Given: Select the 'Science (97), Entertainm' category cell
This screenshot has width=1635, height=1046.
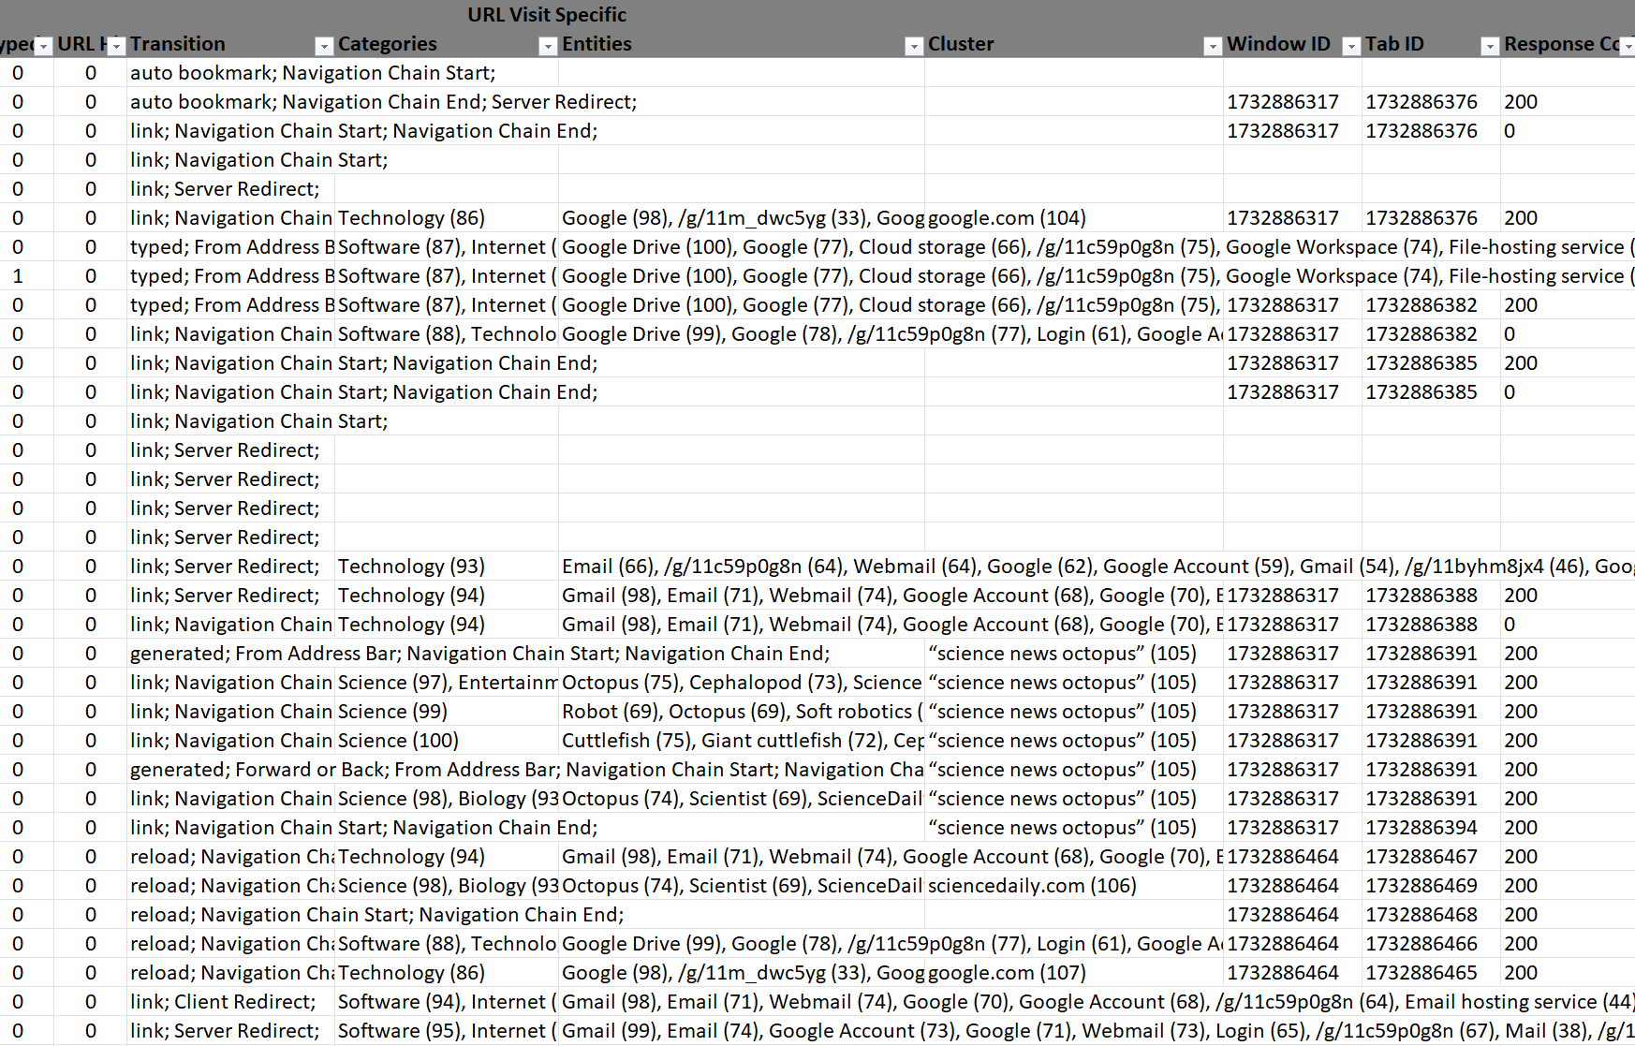Looking at the screenshot, I should pyautogui.click(x=447, y=683).
